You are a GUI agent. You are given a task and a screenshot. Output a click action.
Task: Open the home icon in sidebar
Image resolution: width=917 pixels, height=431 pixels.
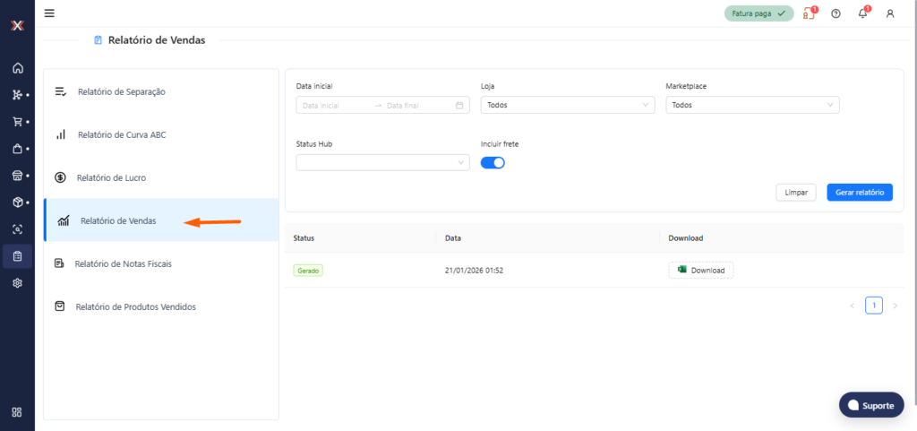pyautogui.click(x=17, y=68)
